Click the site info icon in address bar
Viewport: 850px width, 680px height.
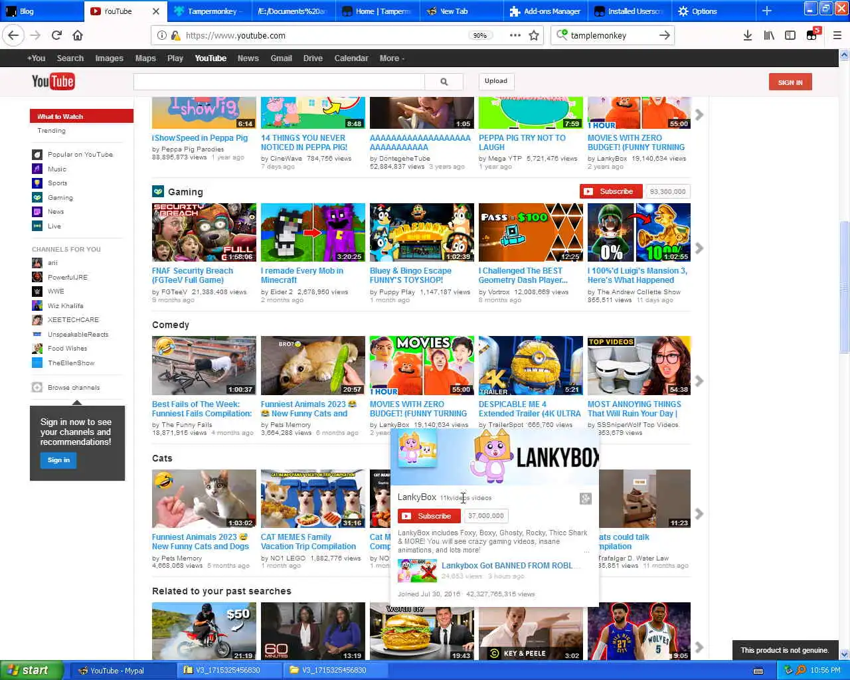pos(161,35)
